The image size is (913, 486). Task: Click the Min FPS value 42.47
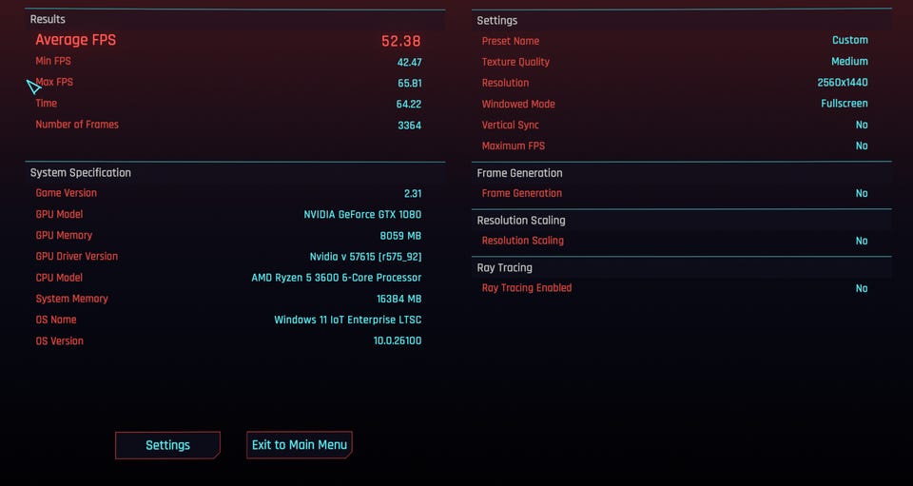click(x=410, y=62)
